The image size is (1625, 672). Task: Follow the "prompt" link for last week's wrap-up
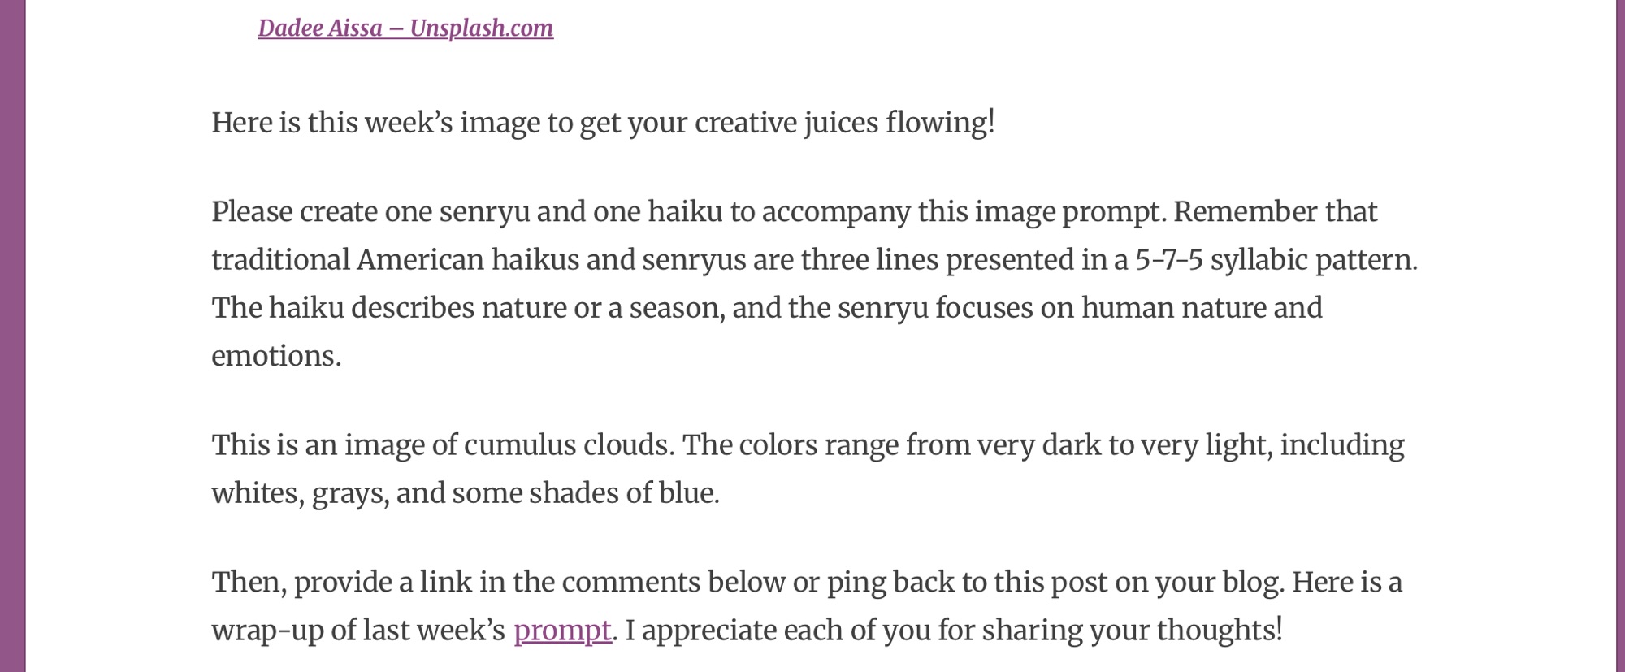[562, 631]
